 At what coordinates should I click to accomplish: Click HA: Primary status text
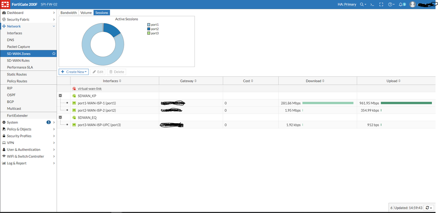click(x=347, y=4)
